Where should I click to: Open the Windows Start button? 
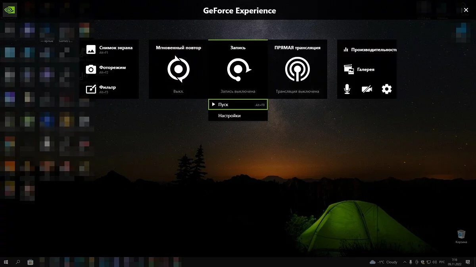point(6,262)
